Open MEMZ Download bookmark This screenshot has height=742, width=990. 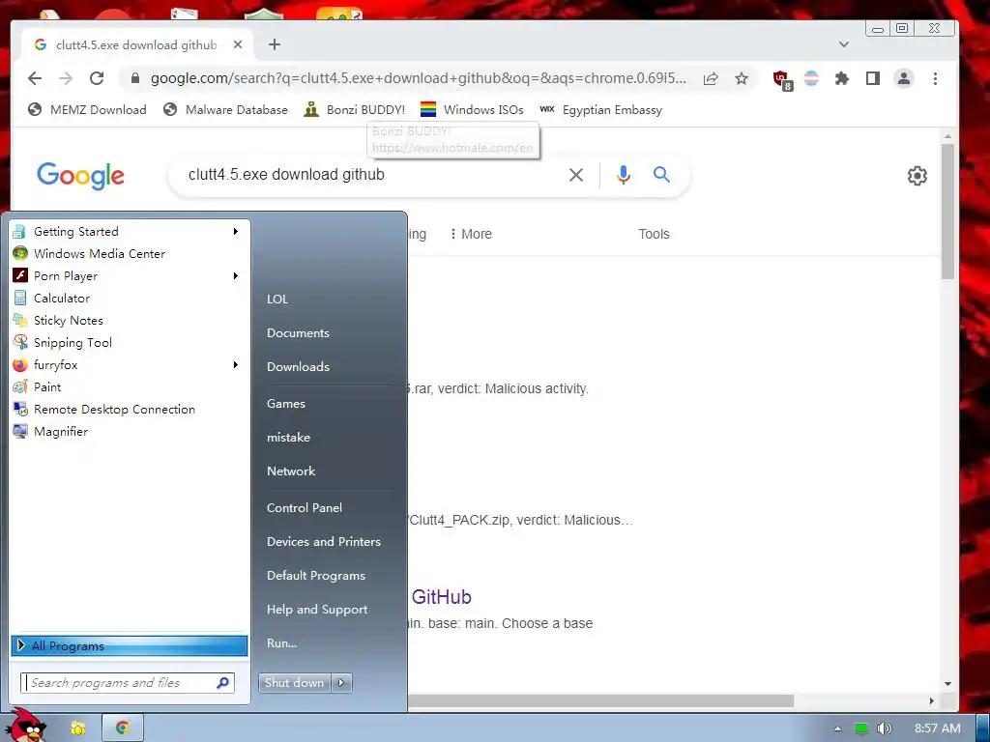pyautogui.click(x=87, y=110)
